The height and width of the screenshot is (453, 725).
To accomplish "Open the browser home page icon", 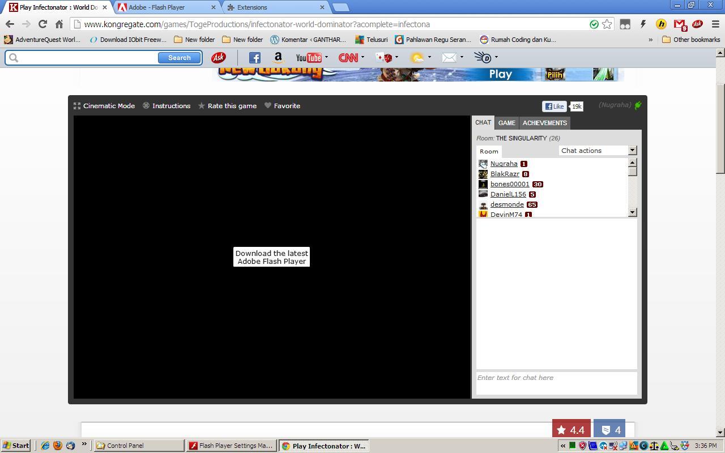I will click(59, 24).
